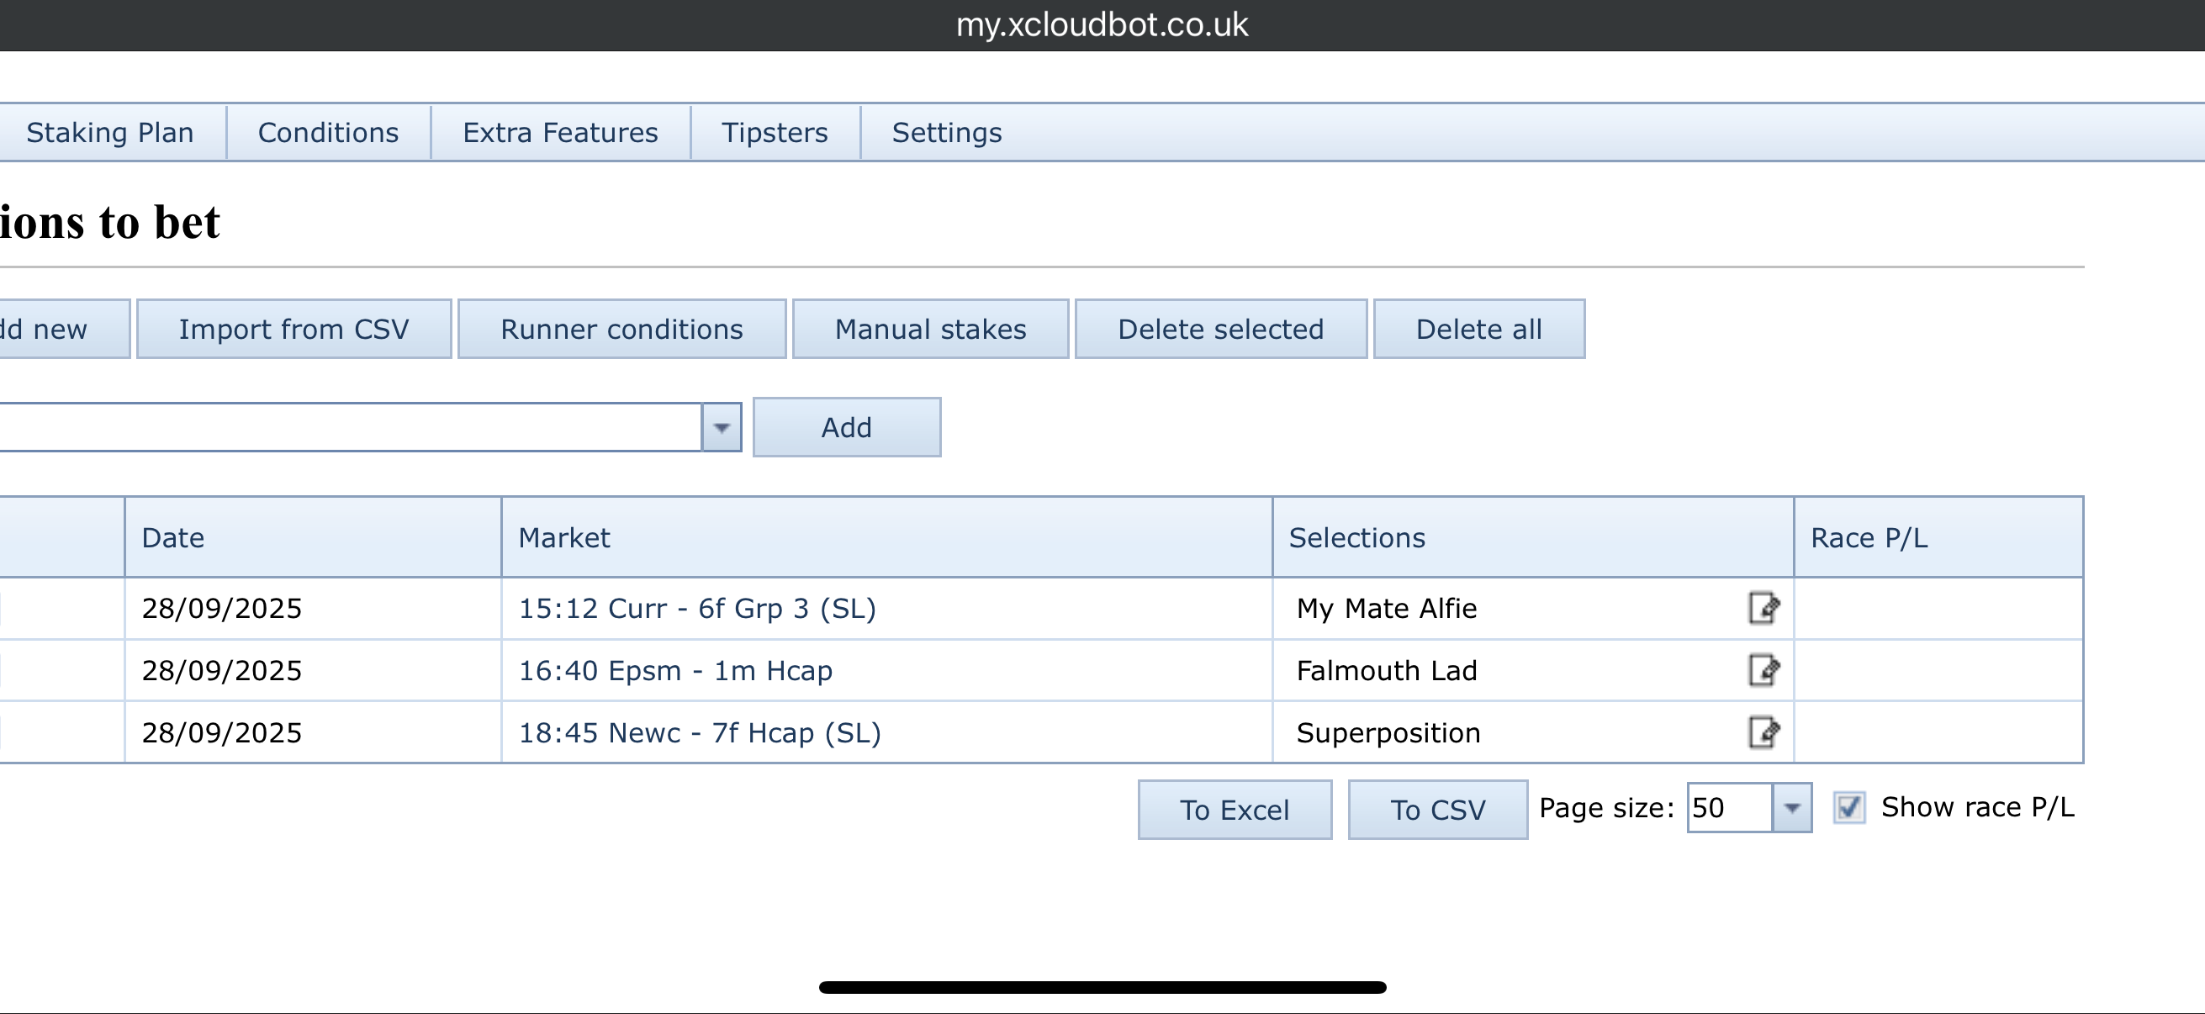Click Import from CSV button
The image size is (2205, 1014).
pos(293,329)
